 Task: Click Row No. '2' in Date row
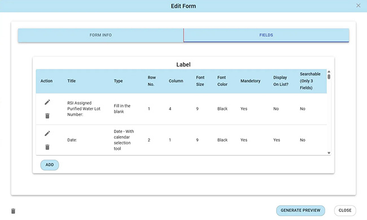click(149, 140)
